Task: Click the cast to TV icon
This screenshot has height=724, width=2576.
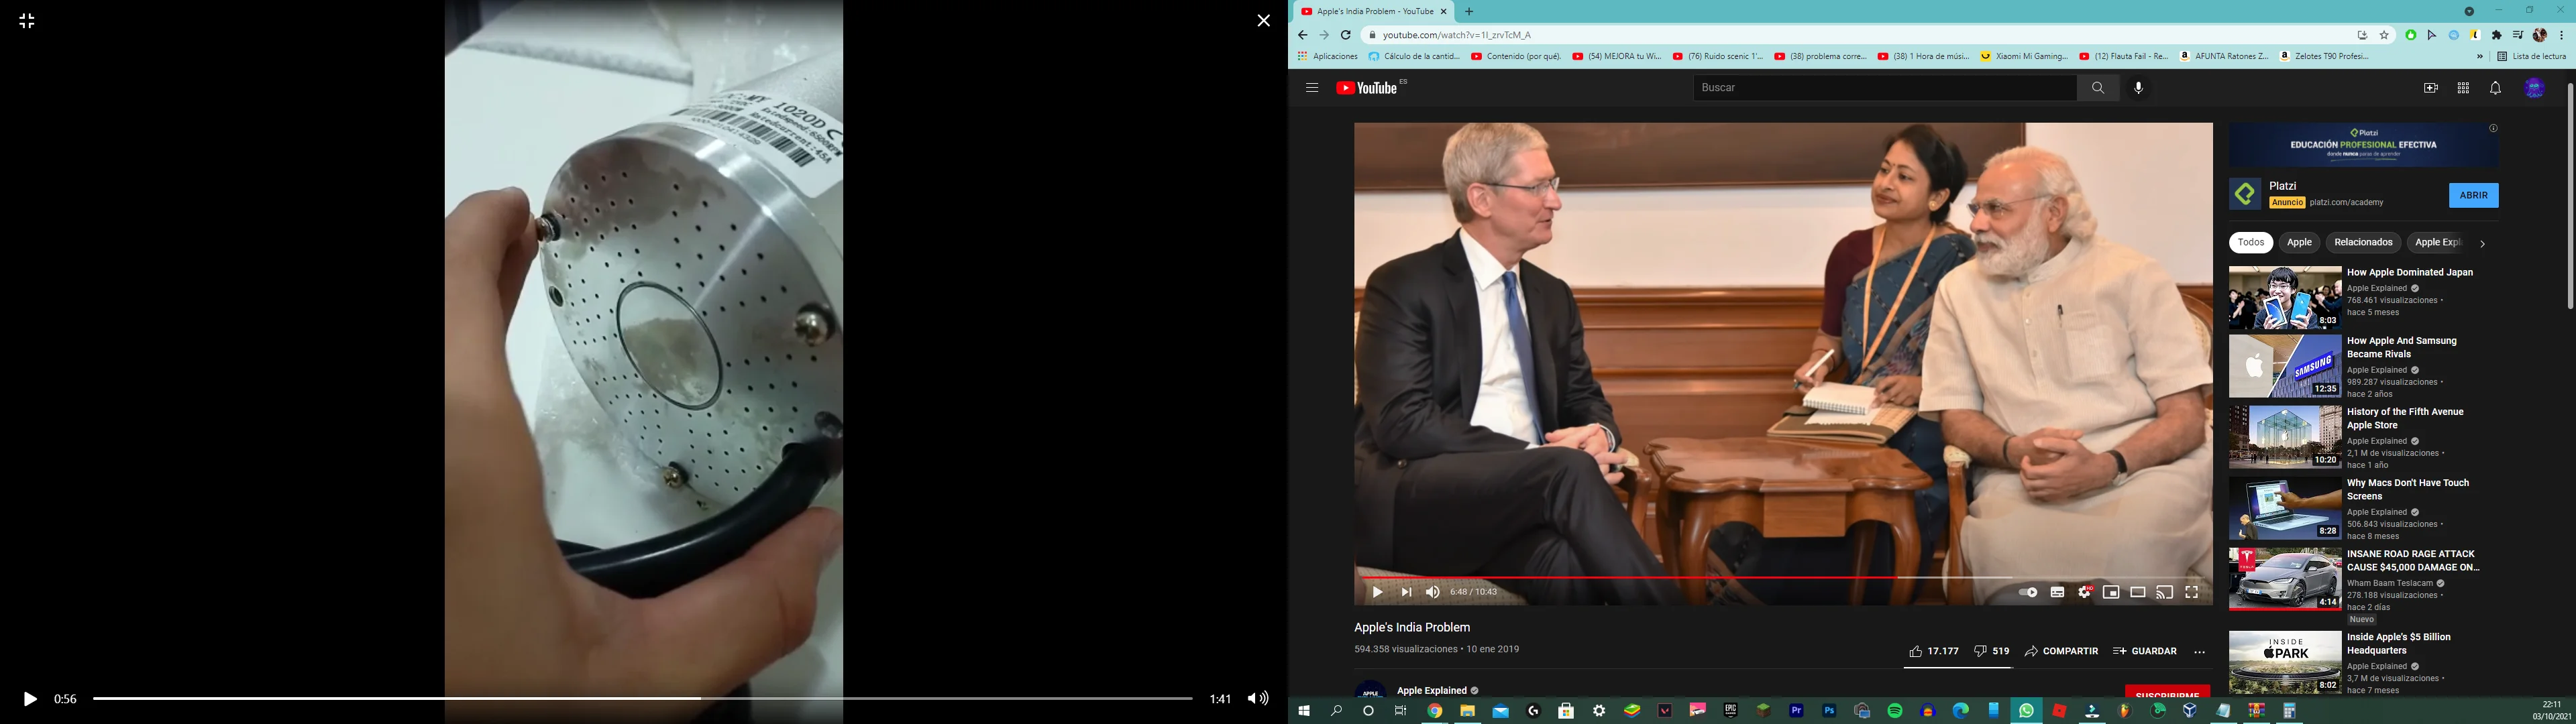Action: pyautogui.click(x=2165, y=592)
